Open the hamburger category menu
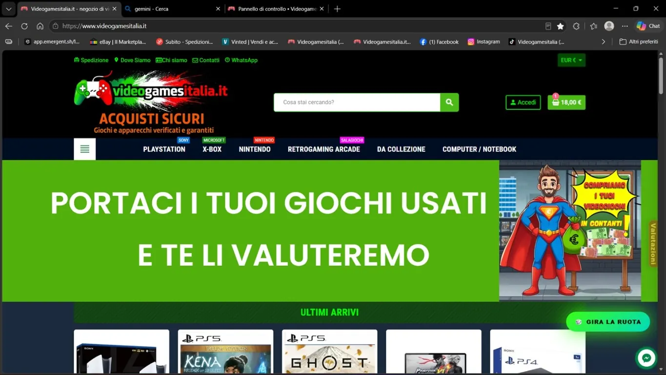 pos(85,149)
